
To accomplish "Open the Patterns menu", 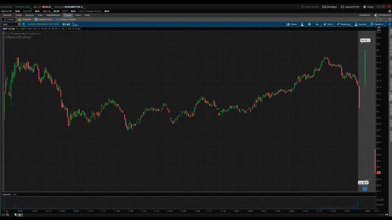I will [x=377, y=24].
